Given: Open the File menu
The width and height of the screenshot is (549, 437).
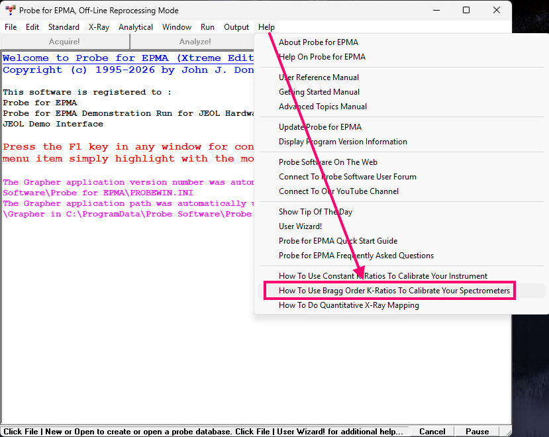Looking at the screenshot, I should 11,27.
